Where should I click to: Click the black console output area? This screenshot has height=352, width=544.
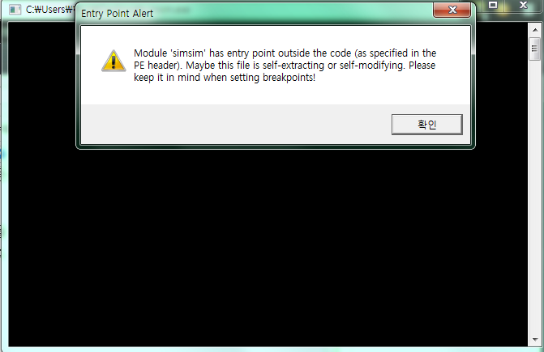[x=268, y=248]
